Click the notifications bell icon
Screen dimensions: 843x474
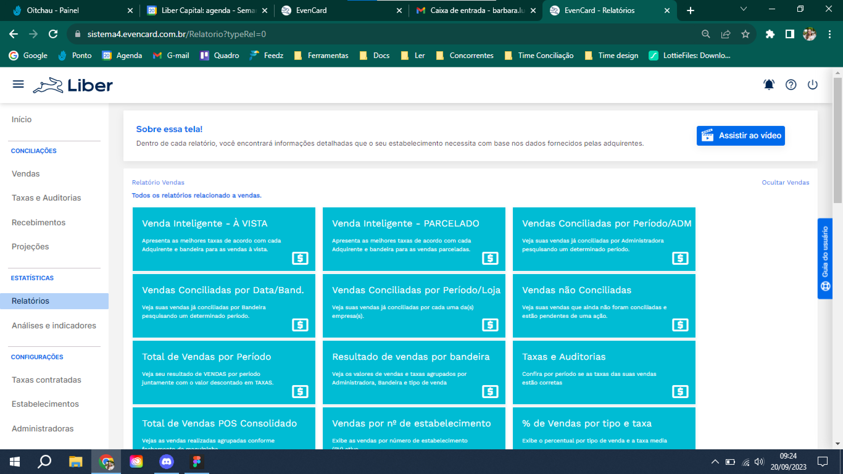(x=769, y=85)
